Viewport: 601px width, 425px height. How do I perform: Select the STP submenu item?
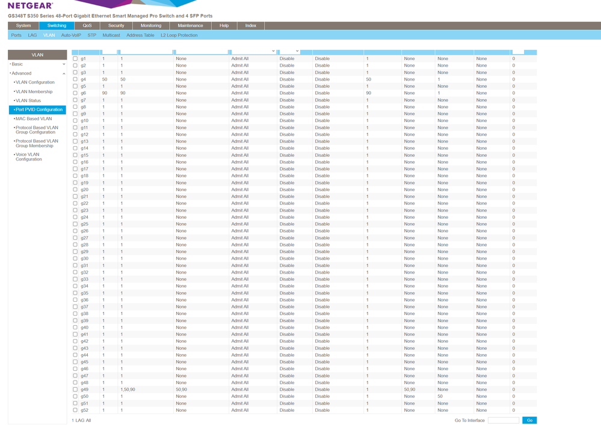(91, 35)
